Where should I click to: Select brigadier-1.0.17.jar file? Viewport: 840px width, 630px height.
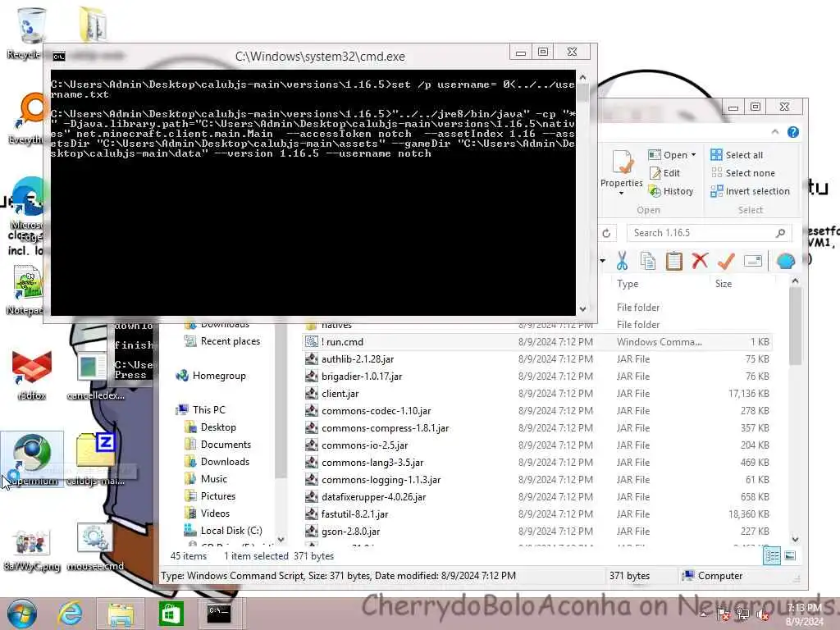(537, 376)
